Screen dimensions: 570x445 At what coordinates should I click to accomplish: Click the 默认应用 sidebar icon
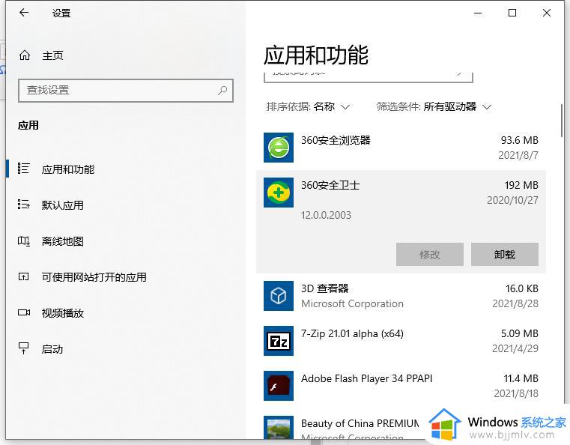pyautogui.click(x=24, y=205)
